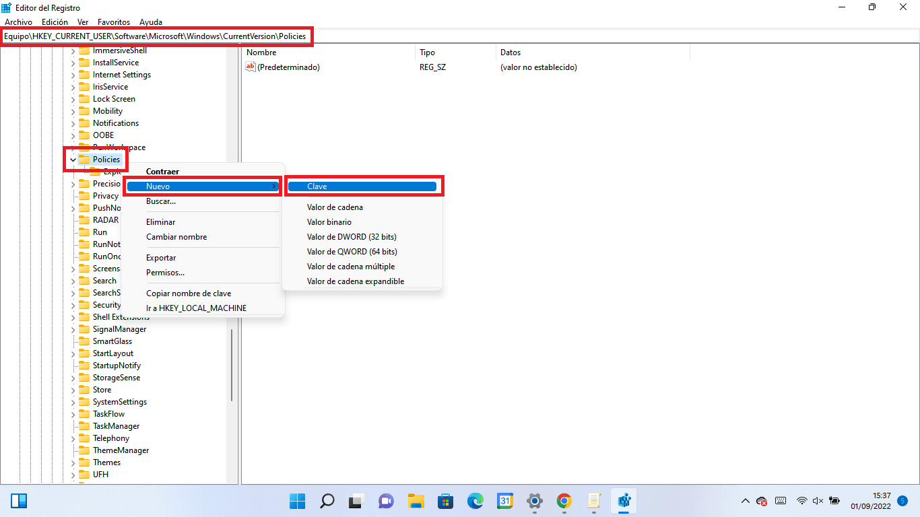920x517 pixels.
Task: Show hidden tray icons chevron
Action: click(746, 501)
